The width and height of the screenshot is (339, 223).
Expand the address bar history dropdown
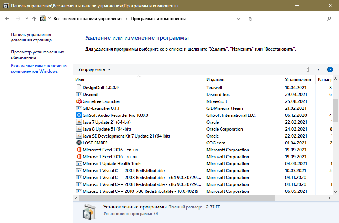click(238, 19)
